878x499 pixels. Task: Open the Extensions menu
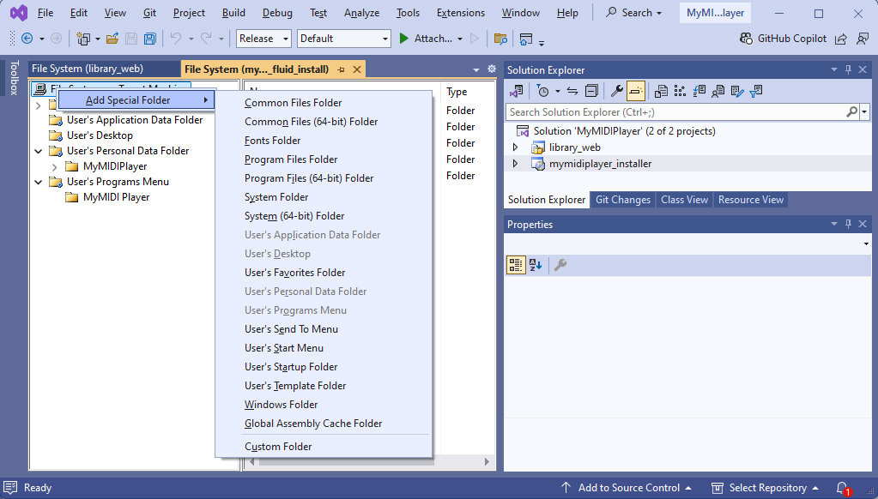(460, 13)
